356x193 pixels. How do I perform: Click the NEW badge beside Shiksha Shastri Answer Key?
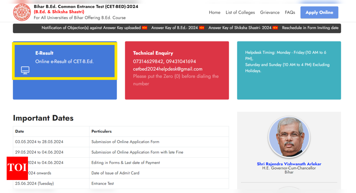coord(275,28)
